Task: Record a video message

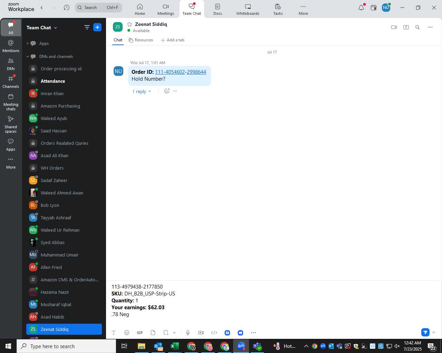Action: (201, 333)
